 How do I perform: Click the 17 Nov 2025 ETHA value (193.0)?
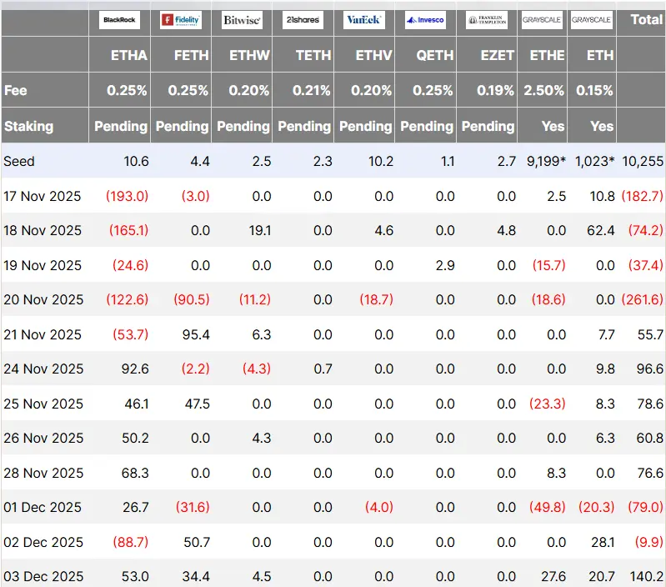(x=127, y=196)
